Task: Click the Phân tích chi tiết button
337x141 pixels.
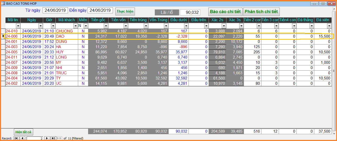Action: pyautogui.click(x=261, y=12)
